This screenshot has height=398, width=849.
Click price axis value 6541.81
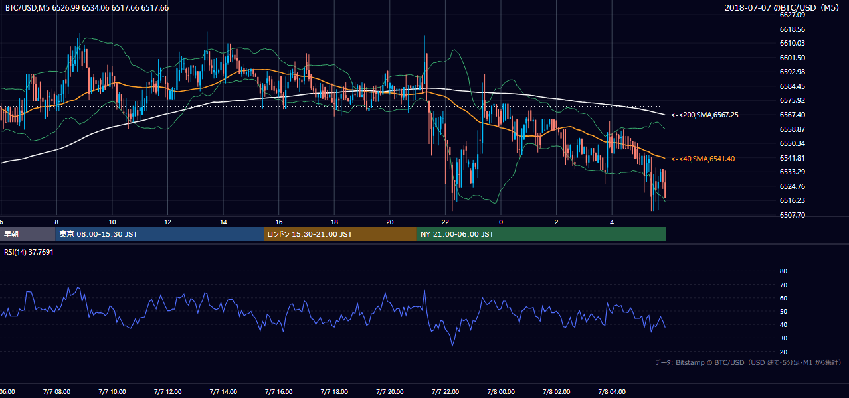(793, 158)
